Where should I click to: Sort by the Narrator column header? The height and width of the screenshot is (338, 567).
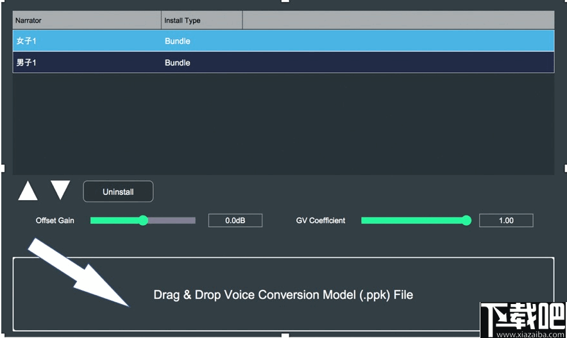(87, 21)
